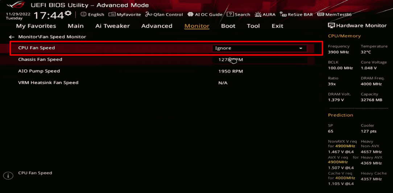This screenshot has height=193, width=393.
Task: Switch to My Favorites tab
Action: 36,26
